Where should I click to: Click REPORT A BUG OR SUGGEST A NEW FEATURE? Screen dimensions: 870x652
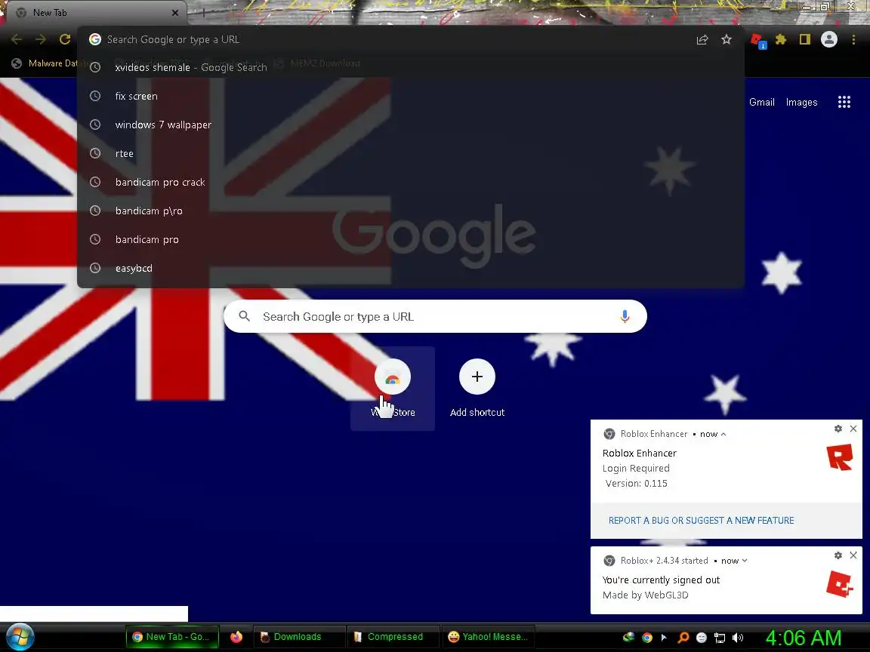(x=701, y=520)
